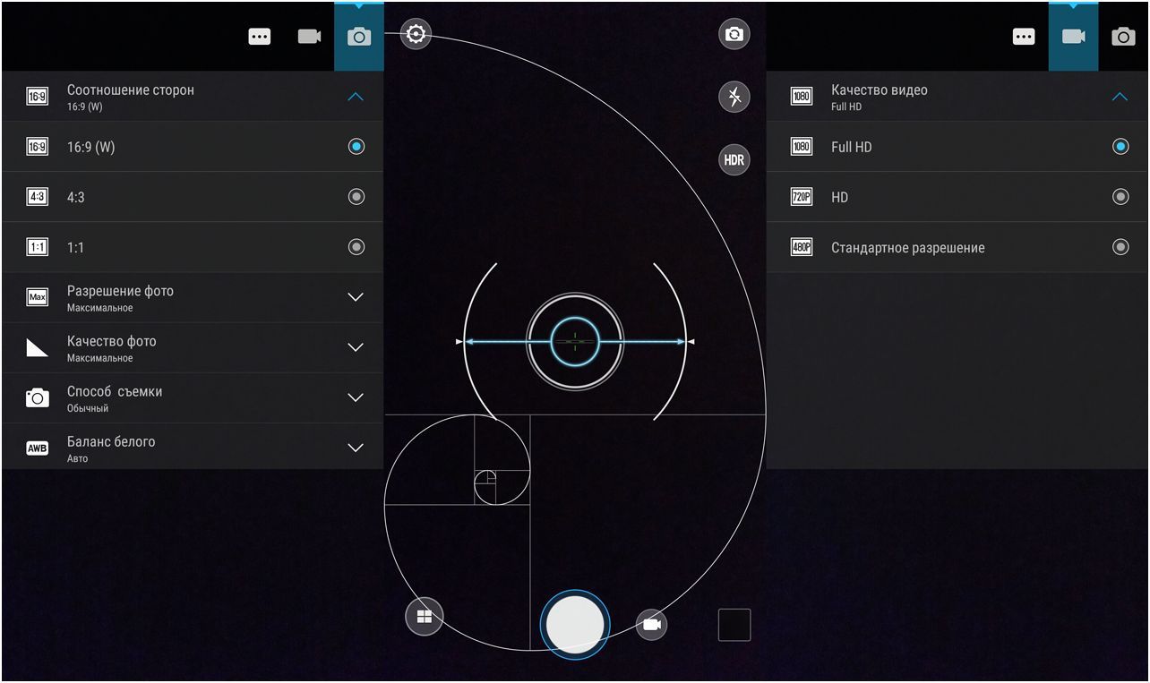Enable HDR mode
The height and width of the screenshot is (683, 1150).
pos(734,160)
